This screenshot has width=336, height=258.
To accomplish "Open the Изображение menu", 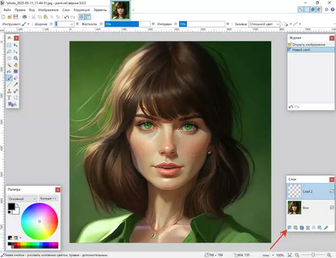I will (x=48, y=10).
